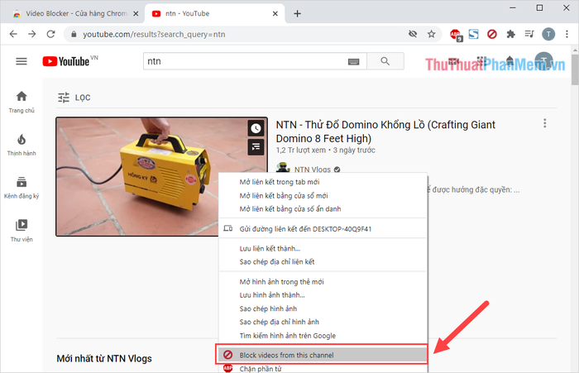
Task: Choose Sao chép địa chỉ hình ảnh
Action: 323,322
